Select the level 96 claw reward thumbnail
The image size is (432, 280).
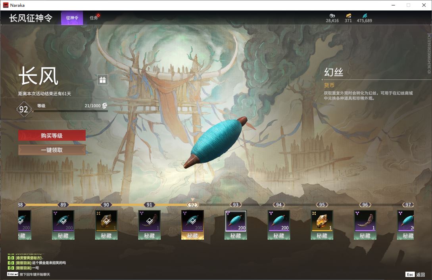365,221
